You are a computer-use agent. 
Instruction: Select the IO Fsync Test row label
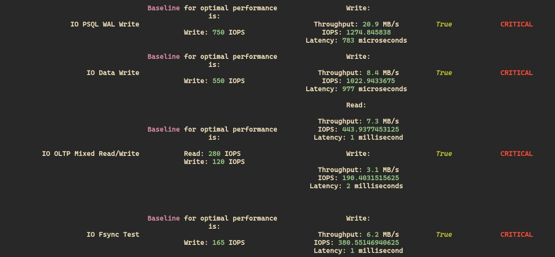(x=113, y=235)
